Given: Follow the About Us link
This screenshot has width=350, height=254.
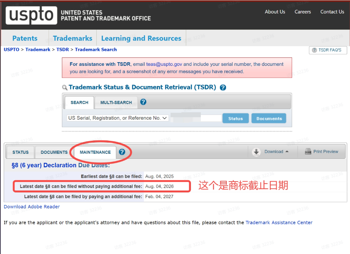Looking at the screenshot, I should (x=275, y=12).
